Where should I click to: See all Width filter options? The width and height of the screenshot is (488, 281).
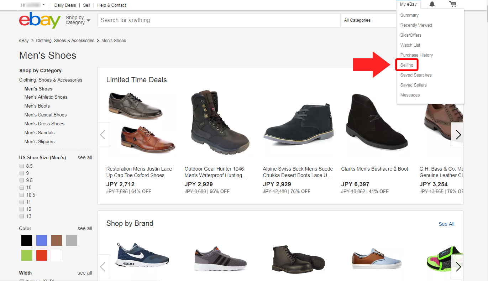(x=85, y=273)
